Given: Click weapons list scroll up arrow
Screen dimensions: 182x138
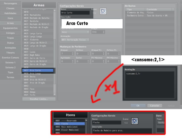Looking at the screenshot, I should pyautogui.click(x=55, y=10).
